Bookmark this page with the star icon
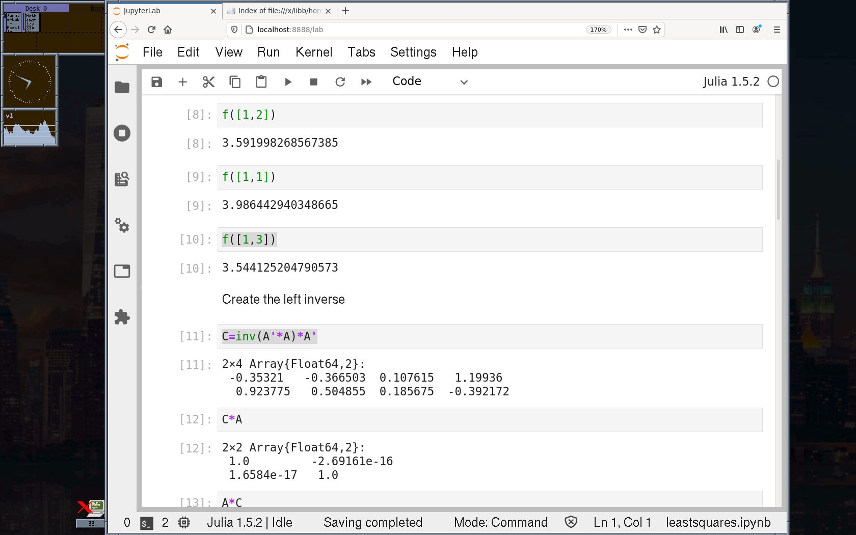This screenshot has height=535, width=856. pyautogui.click(x=657, y=30)
